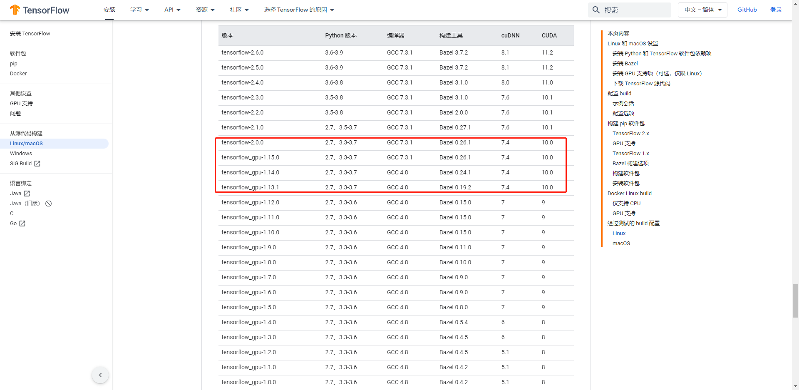Click the tensorflow_gpu-1.13.1 cell
Viewport: 799px width, 390px height.
coord(250,188)
